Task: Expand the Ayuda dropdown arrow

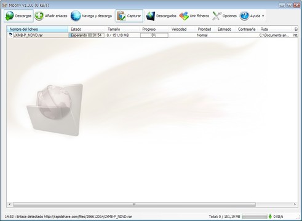Action: (x=263, y=16)
